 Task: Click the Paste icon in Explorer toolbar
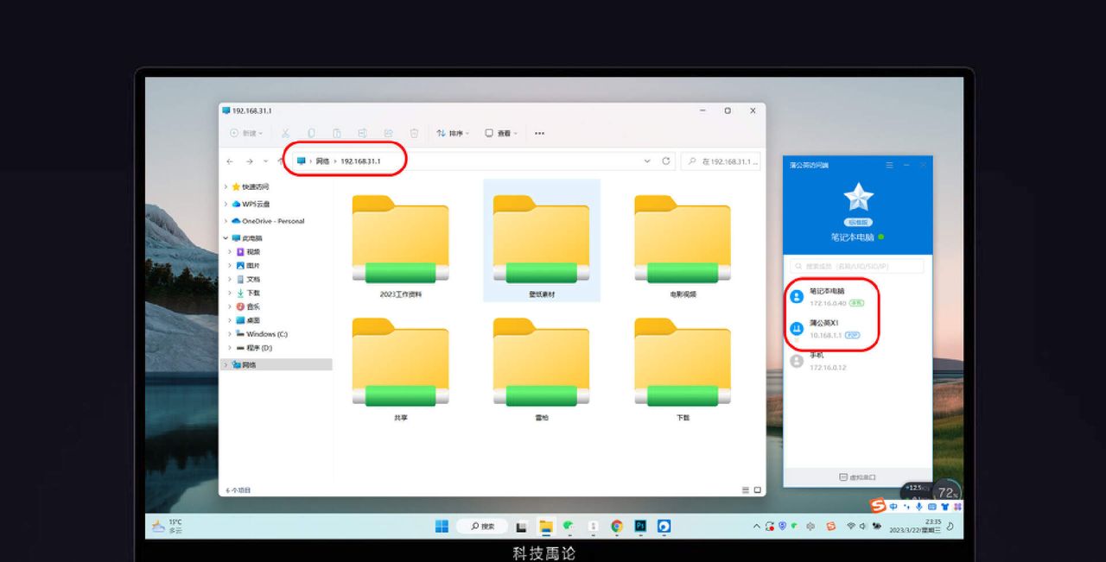[x=337, y=133]
